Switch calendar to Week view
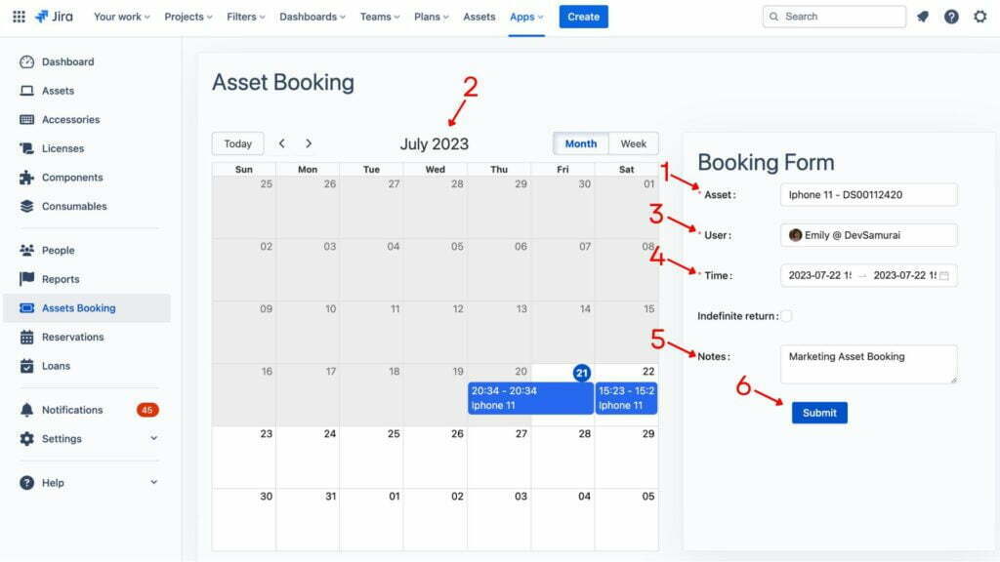This screenshot has height=562, width=1000. click(633, 142)
